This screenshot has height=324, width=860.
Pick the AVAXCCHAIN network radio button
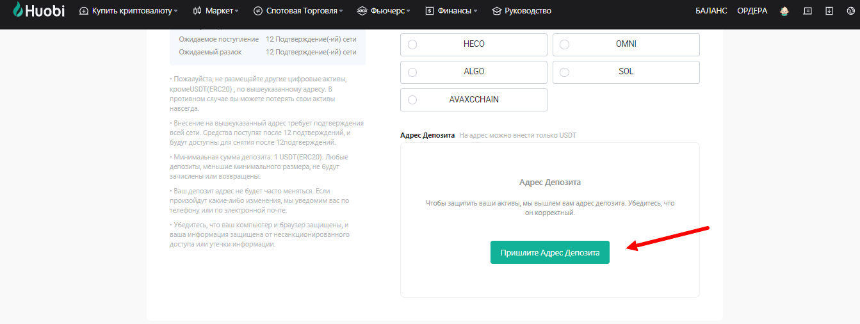pyautogui.click(x=412, y=100)
